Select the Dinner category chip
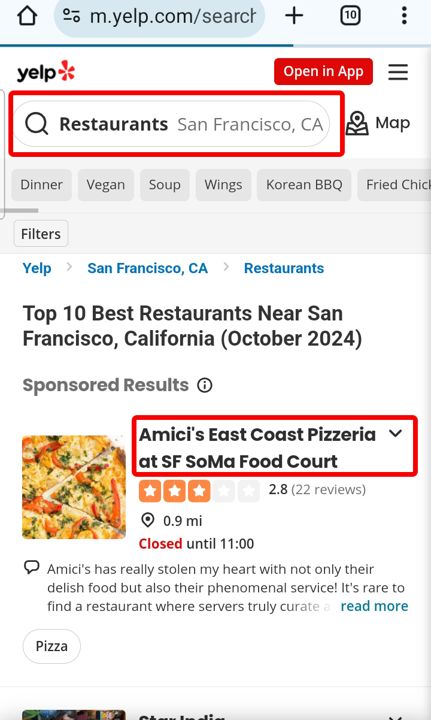Viewport: 431px width, 720px height. pos(41,184)
